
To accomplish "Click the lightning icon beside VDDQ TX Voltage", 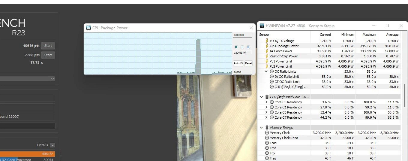I will pyautogui.click(x=267, y=41).
